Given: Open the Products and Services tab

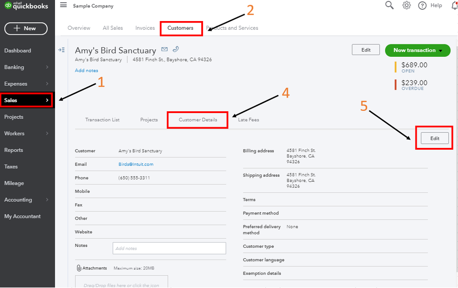Looking at the screenshot, I should pos(232,28).
